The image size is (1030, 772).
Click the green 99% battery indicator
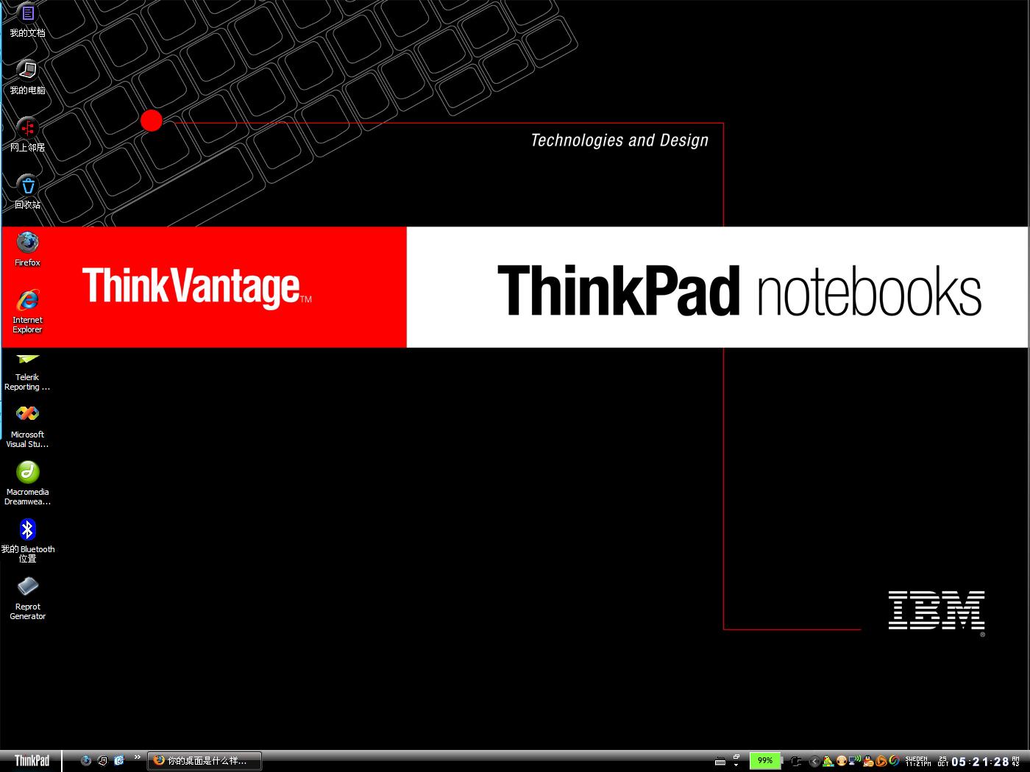click(765, 761)
